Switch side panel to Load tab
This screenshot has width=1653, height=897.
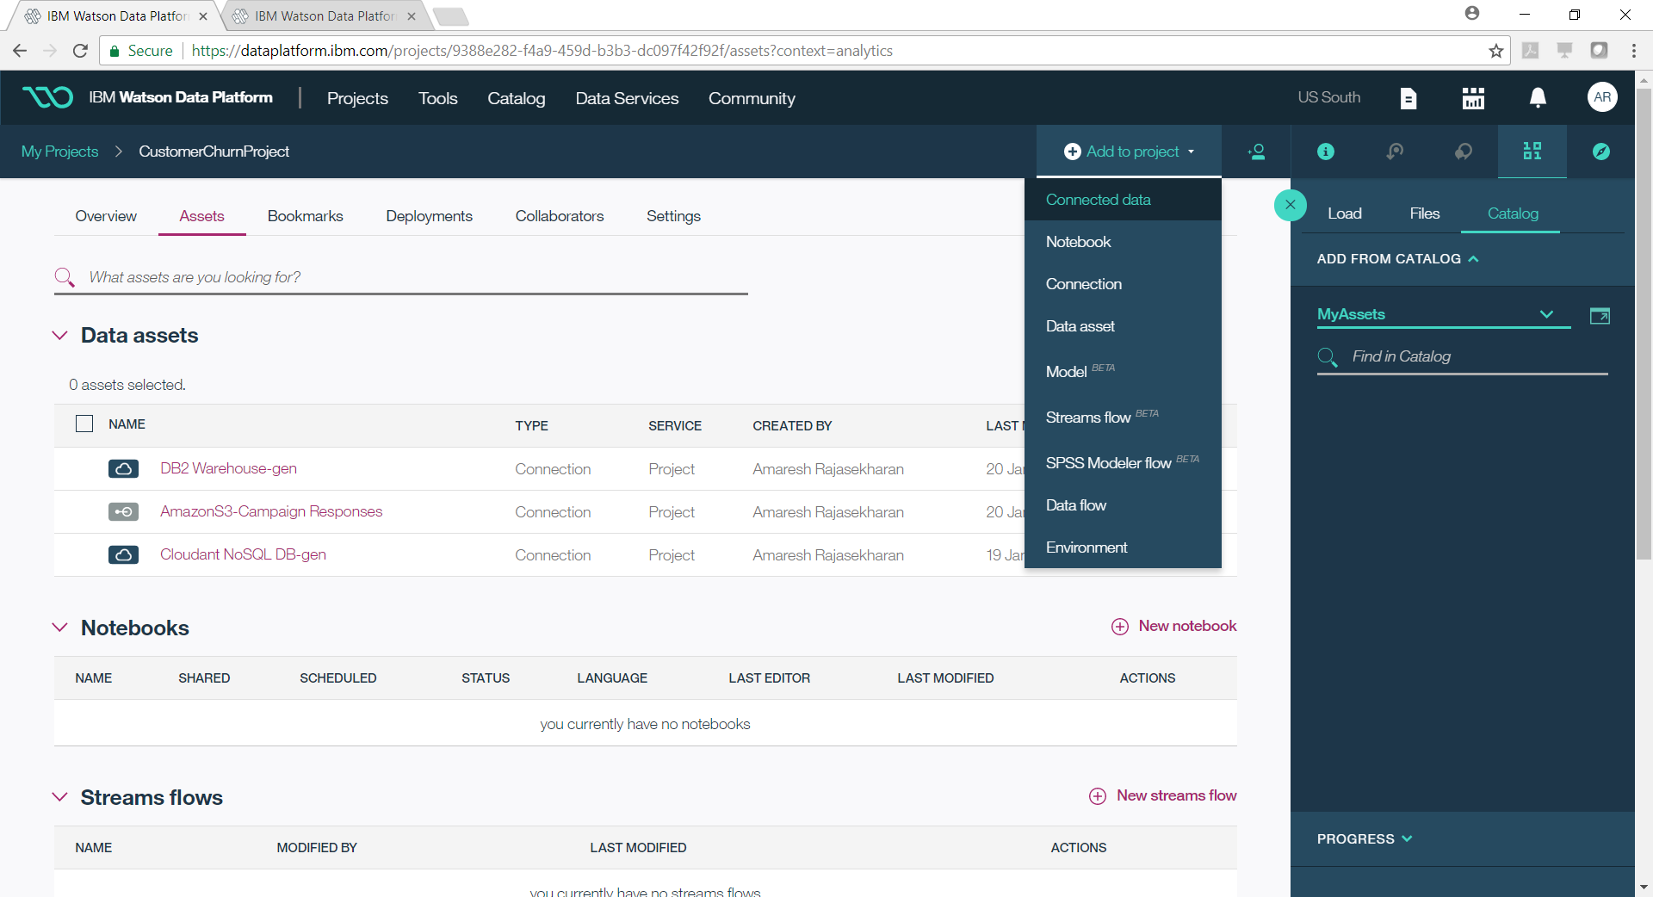(1344, 213)
